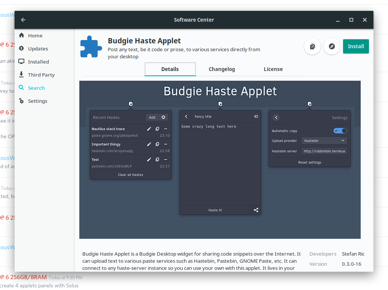Click edit pencil for Nautilus stack trace
The width and height of the screenshot is (388, 290).
149,129
